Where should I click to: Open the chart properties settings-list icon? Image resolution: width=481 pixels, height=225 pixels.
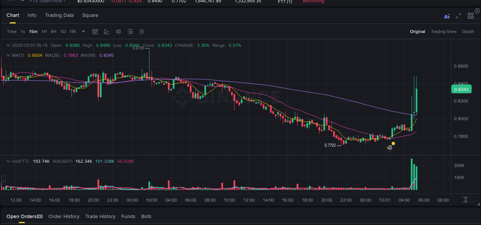click(x=130, y=31)
